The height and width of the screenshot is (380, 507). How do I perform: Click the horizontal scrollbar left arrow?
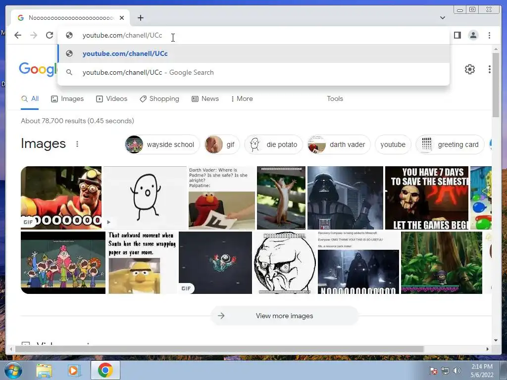click(x=11, y=349)
